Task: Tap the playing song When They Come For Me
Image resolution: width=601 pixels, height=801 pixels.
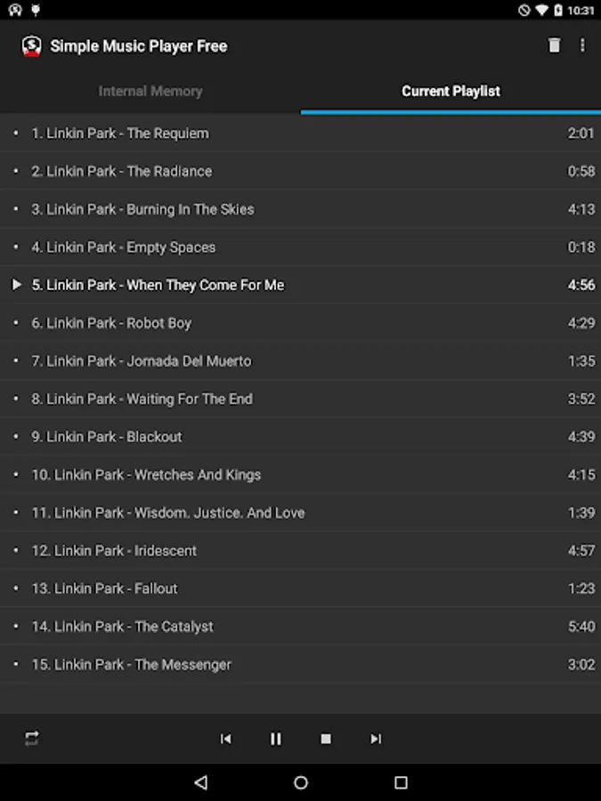Action: point(301,285)
